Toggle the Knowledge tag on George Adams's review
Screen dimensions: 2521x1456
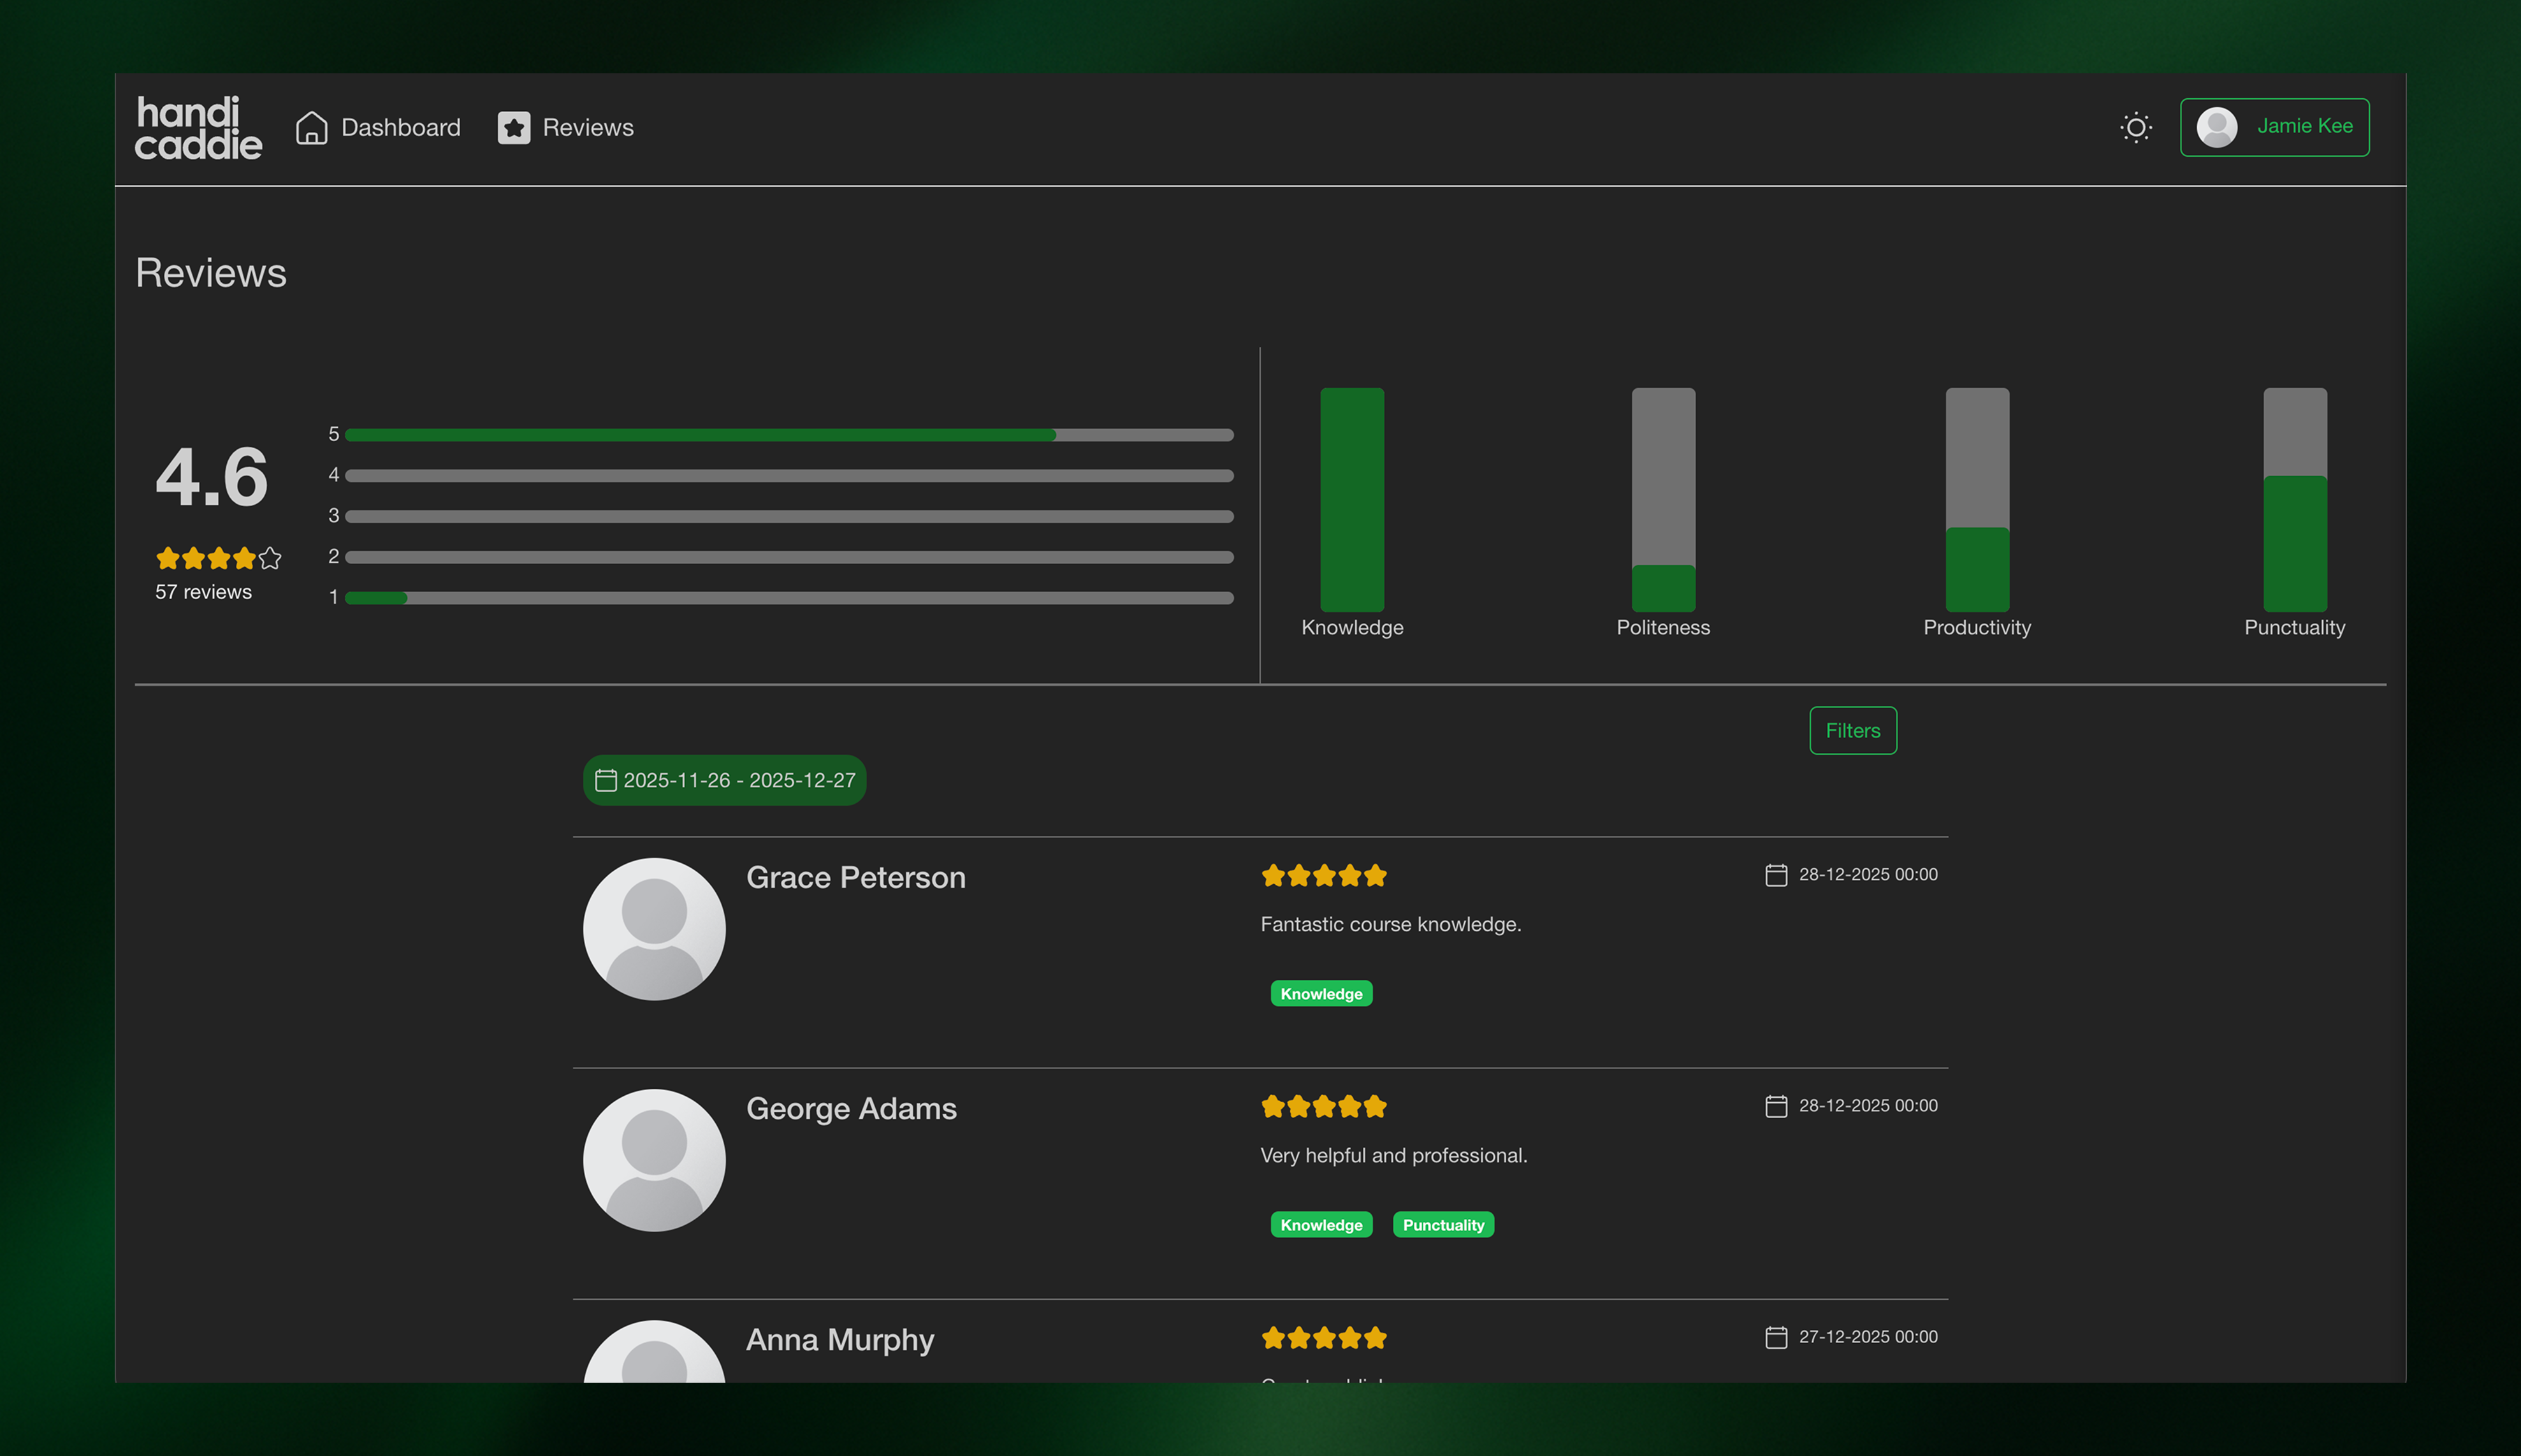(x=1321, y=1224)
